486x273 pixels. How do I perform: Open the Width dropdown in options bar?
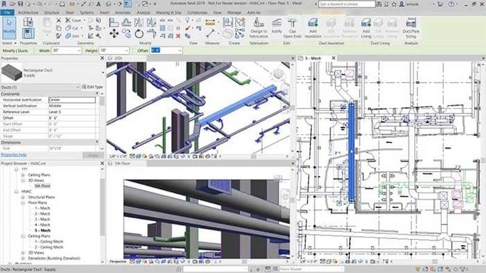click(x=78, y=50)
